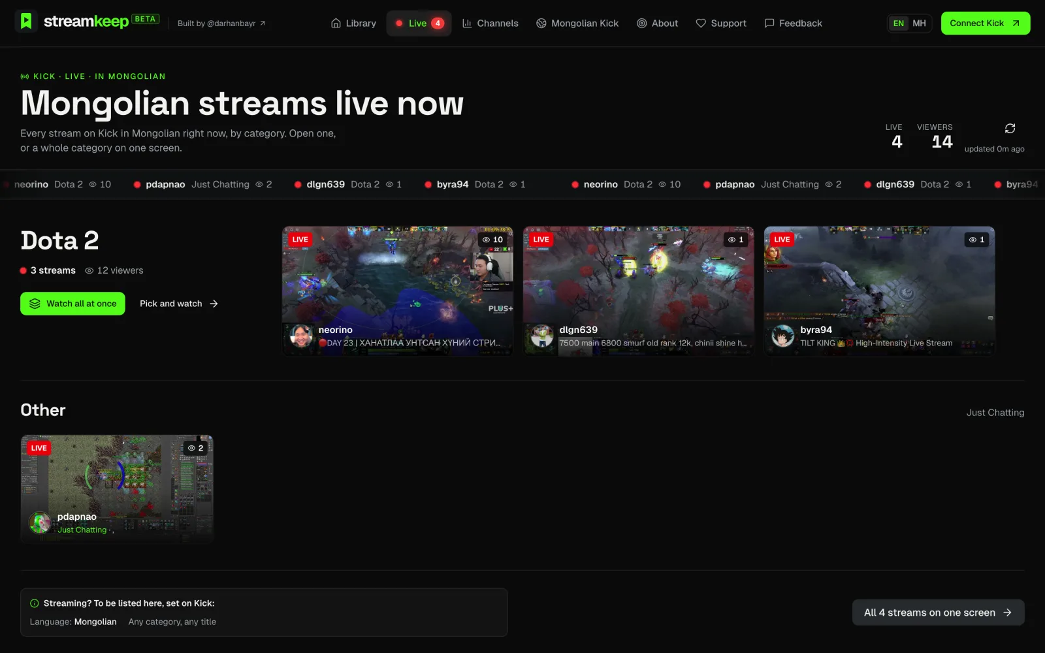Click the Watch all at once button
This screenshot has width=1045, height=653.
tap(72, 304)
